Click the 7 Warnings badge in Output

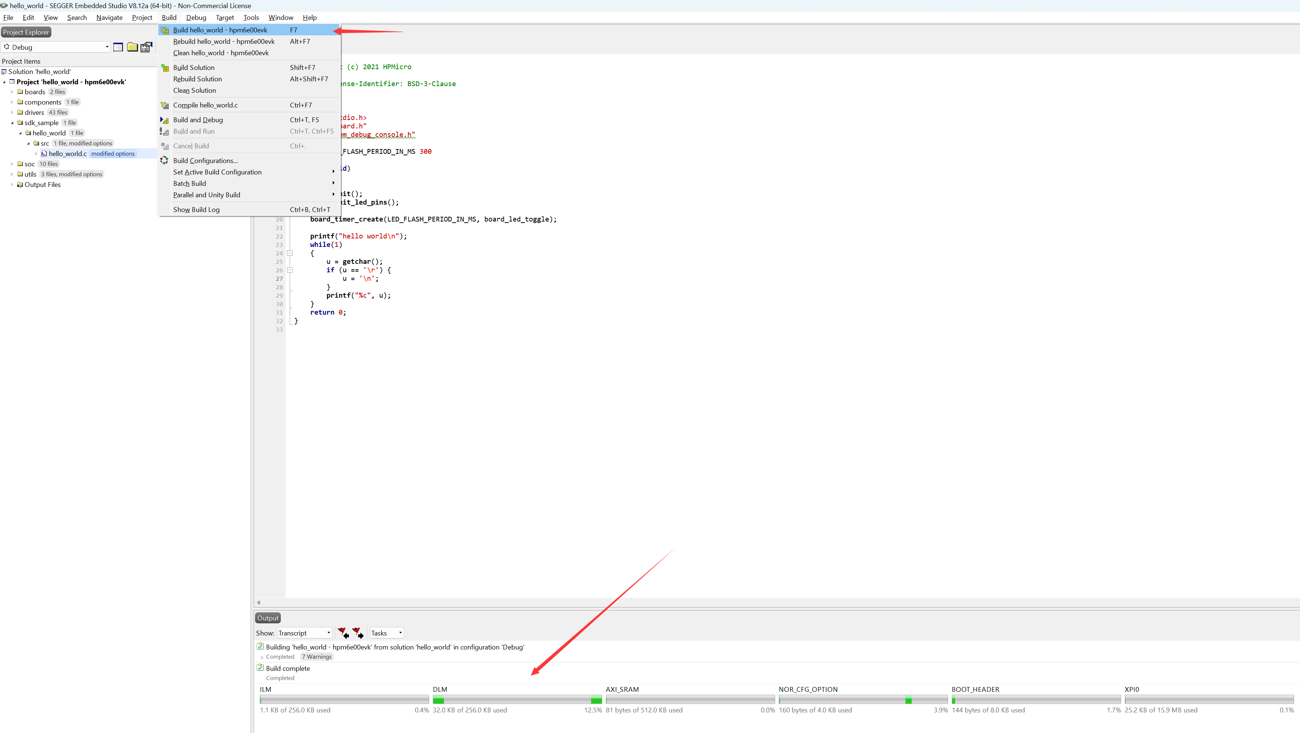317,657
